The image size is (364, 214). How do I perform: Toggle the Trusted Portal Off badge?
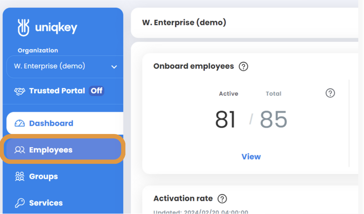pos(96,91)
